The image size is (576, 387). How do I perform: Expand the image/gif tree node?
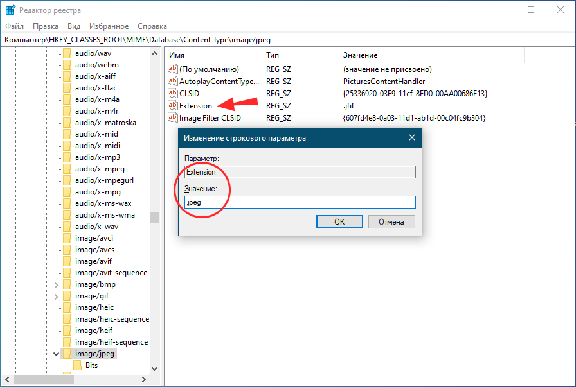(57, 296)
